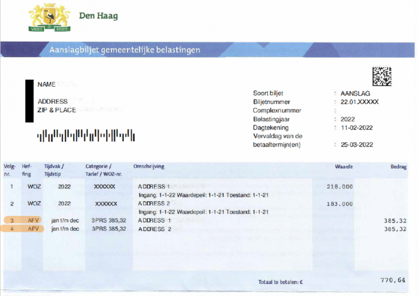Click WOZ number XXXXXX in row 2

coord(106,204)
